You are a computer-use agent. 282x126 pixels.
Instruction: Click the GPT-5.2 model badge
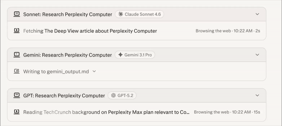point(122,95)
